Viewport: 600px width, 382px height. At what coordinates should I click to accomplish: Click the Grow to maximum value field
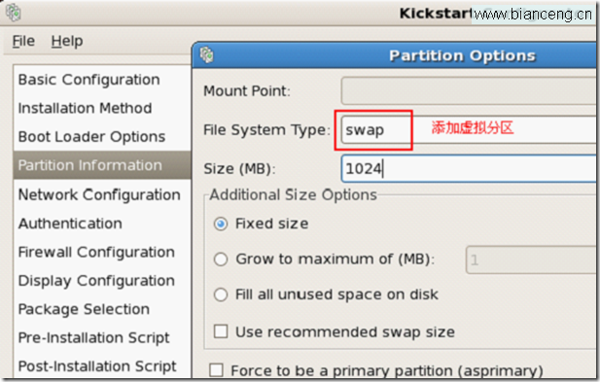(x=531, y=260)
